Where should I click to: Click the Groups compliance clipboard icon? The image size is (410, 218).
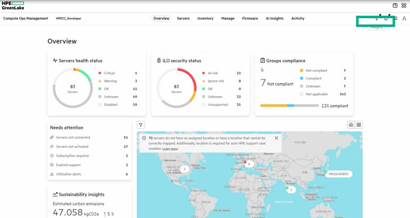tap(262, 60)
